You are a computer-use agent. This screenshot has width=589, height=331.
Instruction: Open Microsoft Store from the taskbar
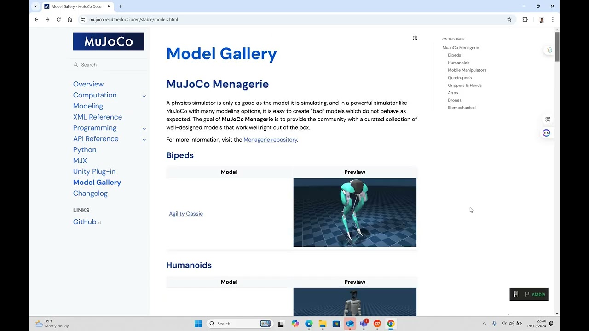click(x=336, y=324)
